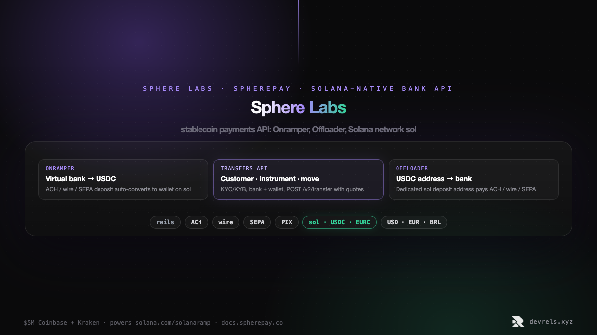Click the stablecoin payments API subtitle
The width and height of the screenshot is (597, 335).
298,129
